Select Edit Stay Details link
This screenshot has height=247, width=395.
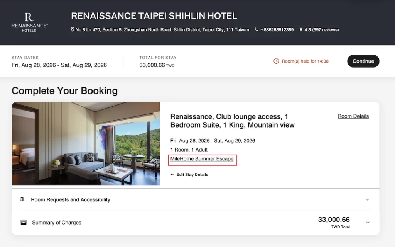pyautogui.click(x=192, y=174)
